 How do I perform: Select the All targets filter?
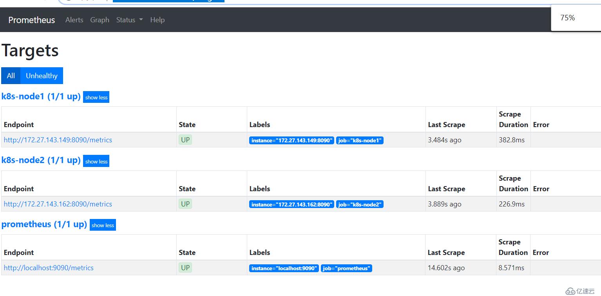(11, 76)
